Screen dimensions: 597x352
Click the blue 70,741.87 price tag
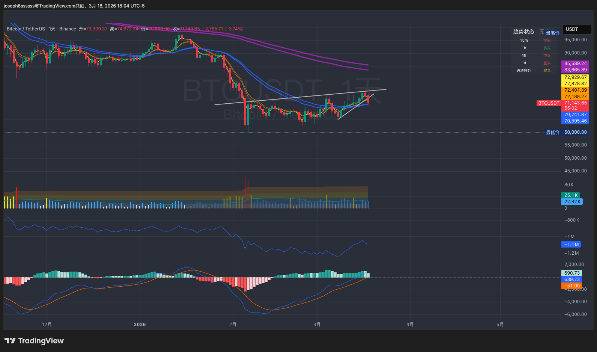(x=575, y=115)
